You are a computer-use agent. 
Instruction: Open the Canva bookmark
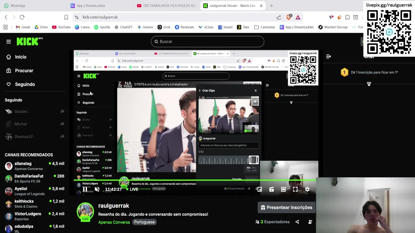82,27
